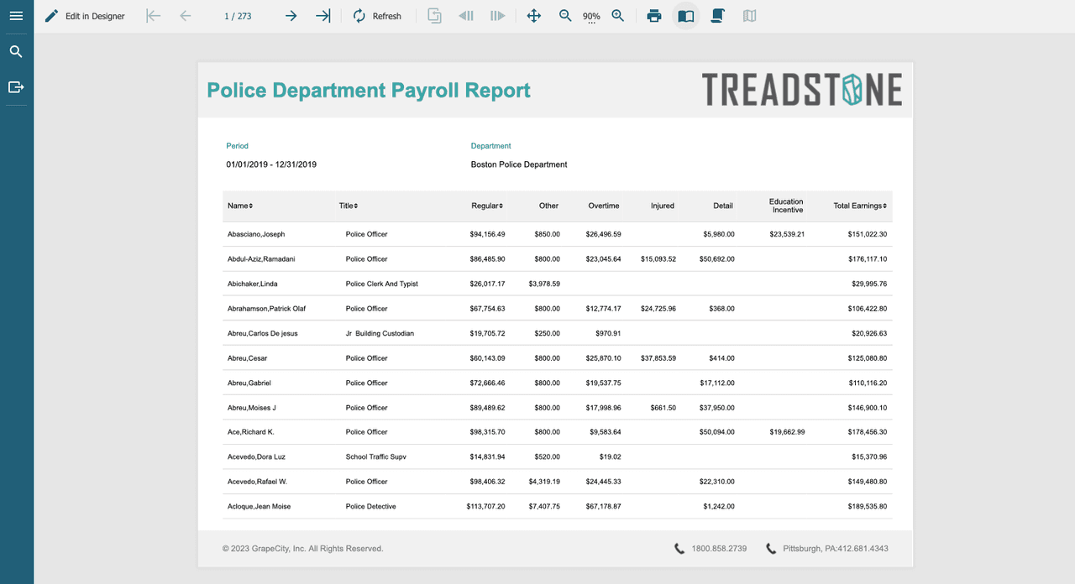Select the name Abdul-Aziz,Ramadani

click(261, 259)
